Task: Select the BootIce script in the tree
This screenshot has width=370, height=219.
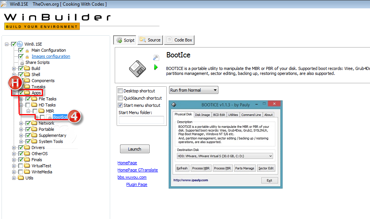Action: [x=60, y=117]
